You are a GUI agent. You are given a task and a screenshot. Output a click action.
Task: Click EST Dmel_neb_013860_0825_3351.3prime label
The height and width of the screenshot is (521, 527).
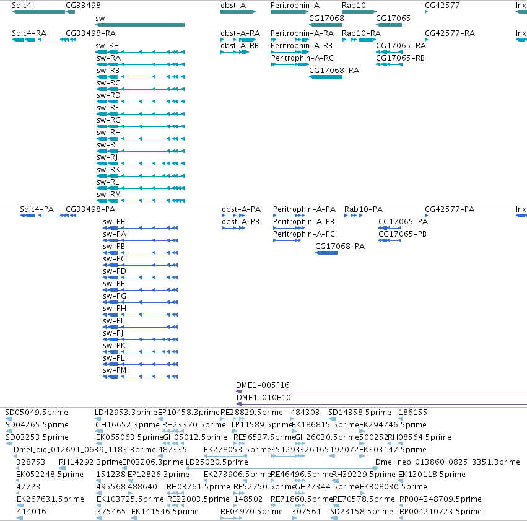pyautogui.click(x=447, y=462)
